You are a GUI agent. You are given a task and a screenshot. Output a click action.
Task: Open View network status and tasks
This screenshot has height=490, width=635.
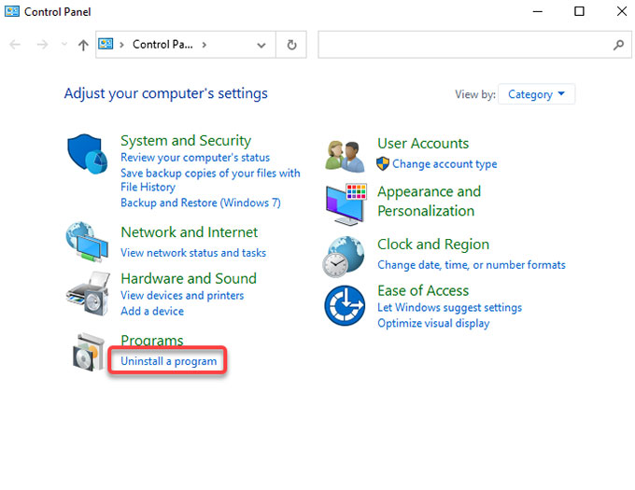pos(193,253)
